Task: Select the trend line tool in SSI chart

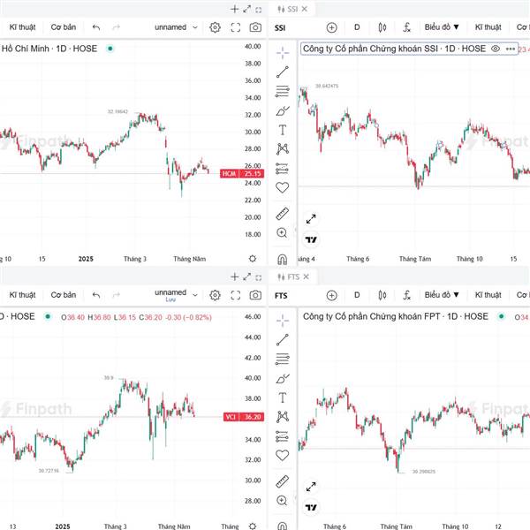Action: [283, 72]
